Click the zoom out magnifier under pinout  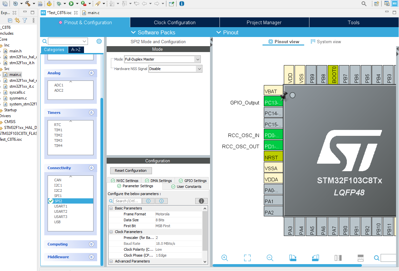270,258
